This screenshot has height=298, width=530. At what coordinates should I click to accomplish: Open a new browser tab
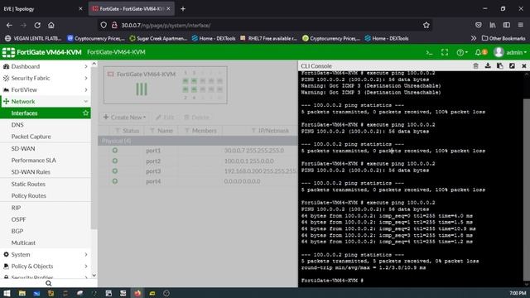coord(183,9)
